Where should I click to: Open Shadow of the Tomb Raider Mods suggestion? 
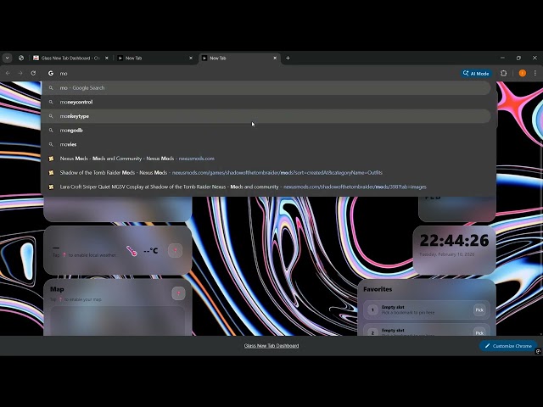[266, 173]
